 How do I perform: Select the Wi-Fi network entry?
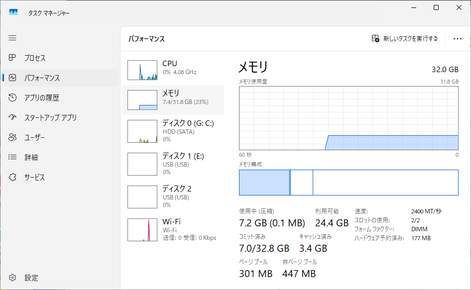click(173, 229)
